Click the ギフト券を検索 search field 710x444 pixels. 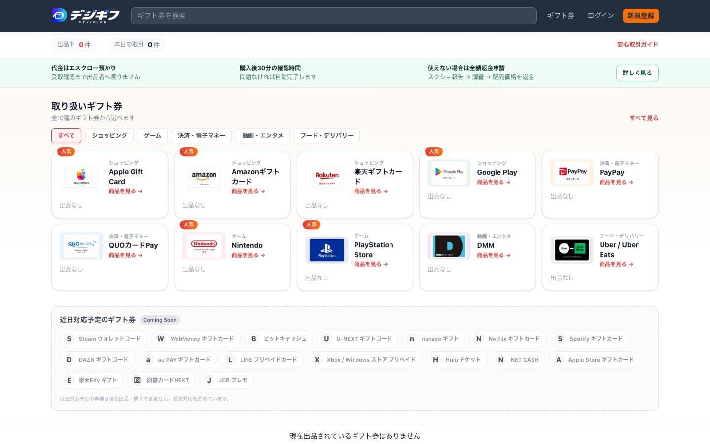pos(334,16)
